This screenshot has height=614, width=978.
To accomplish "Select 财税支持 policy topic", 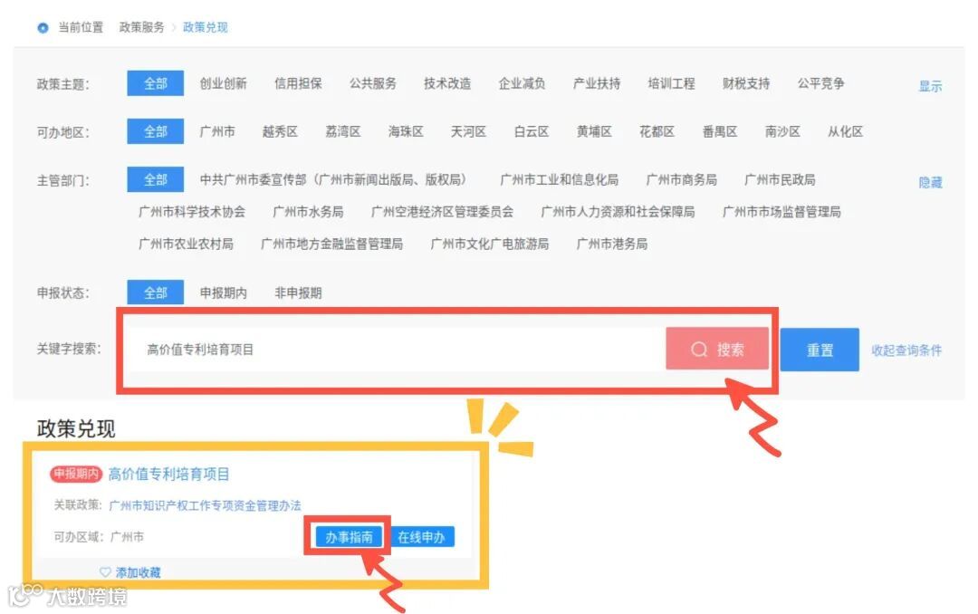I will pos(746,83).
